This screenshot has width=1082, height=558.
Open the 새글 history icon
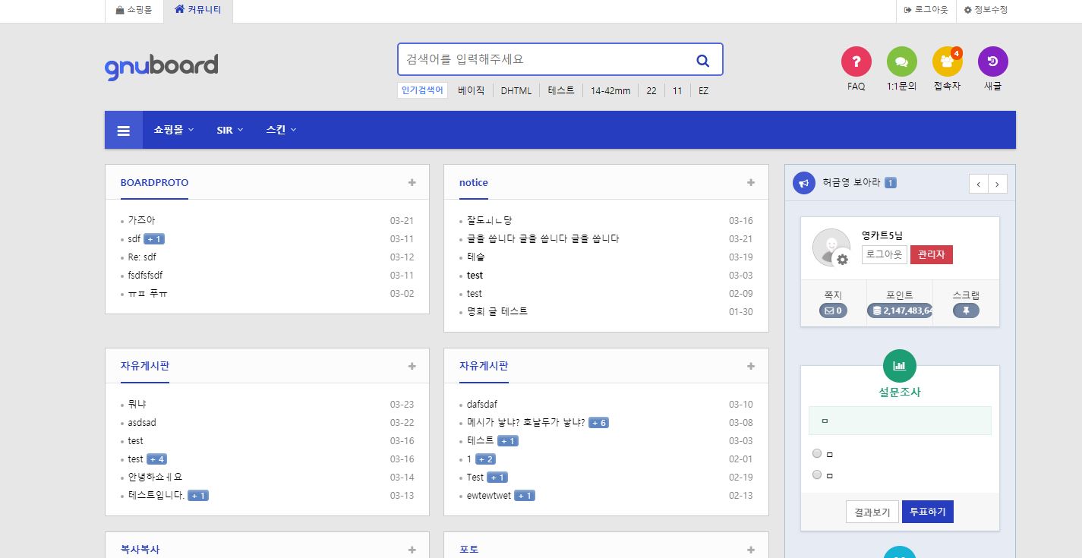pyautogui.click(x=992, y=61)
